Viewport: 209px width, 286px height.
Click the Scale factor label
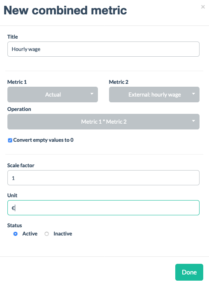(21, 166)
